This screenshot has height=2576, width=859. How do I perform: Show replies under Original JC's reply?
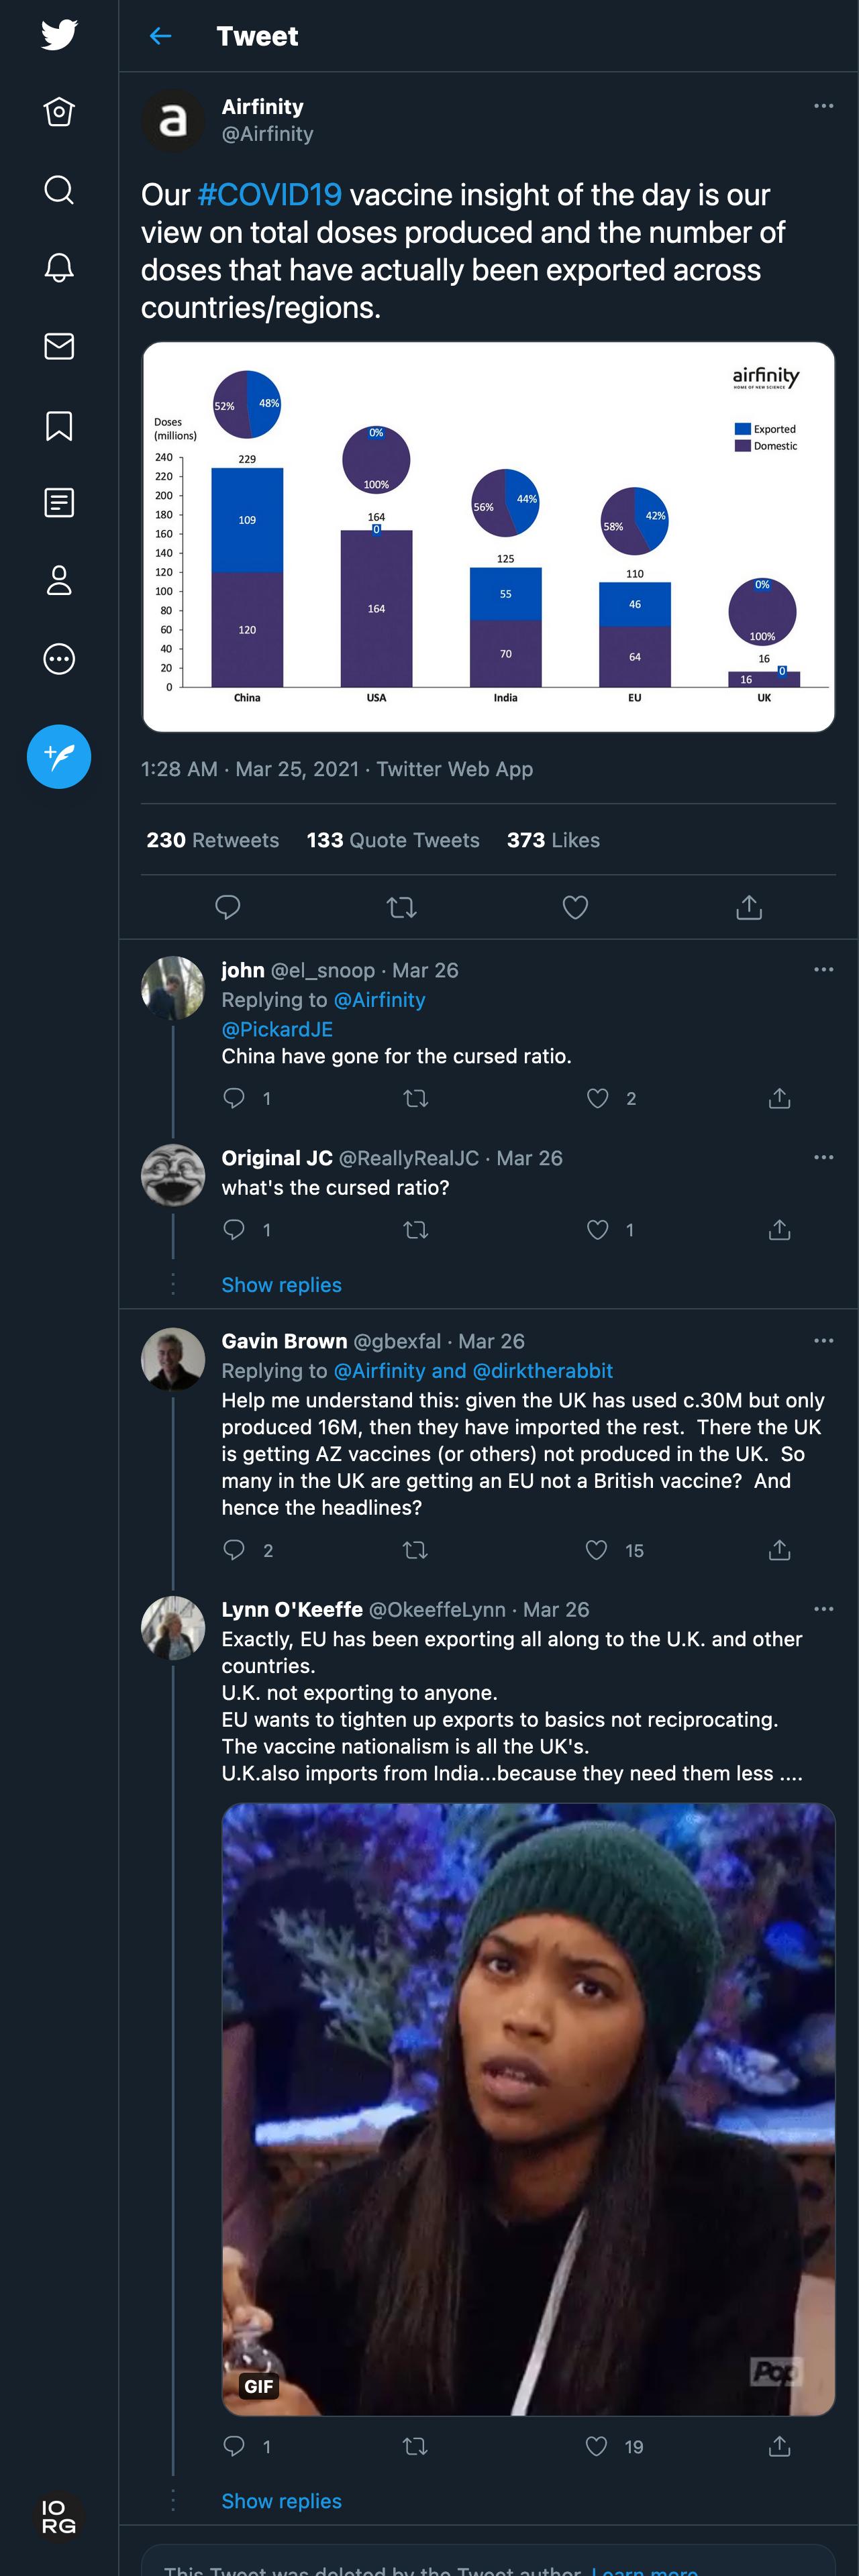point(281,1285)
